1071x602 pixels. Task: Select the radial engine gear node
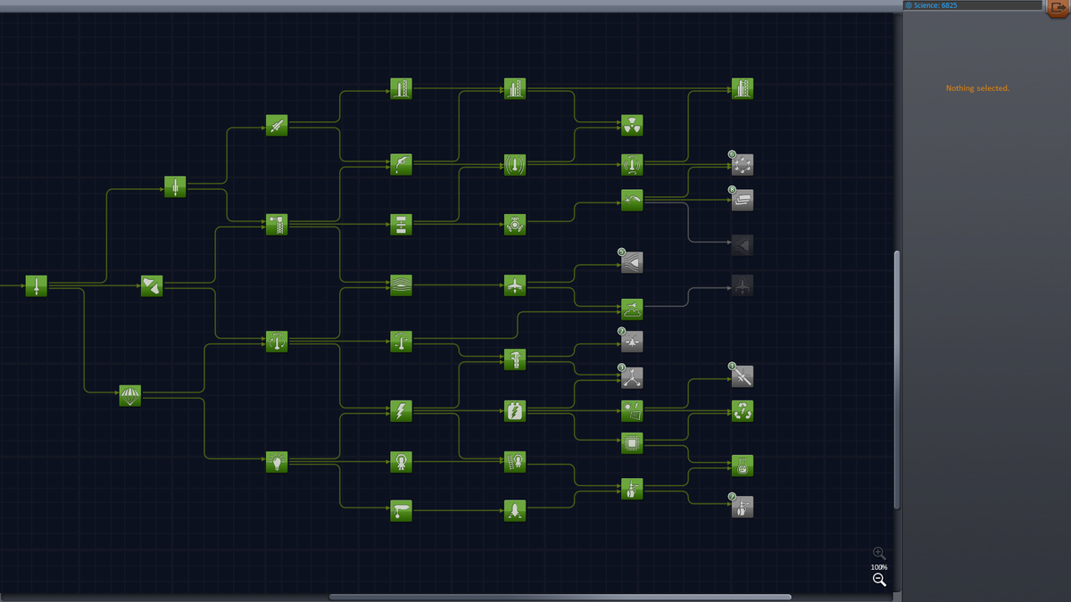coord(514,224)
